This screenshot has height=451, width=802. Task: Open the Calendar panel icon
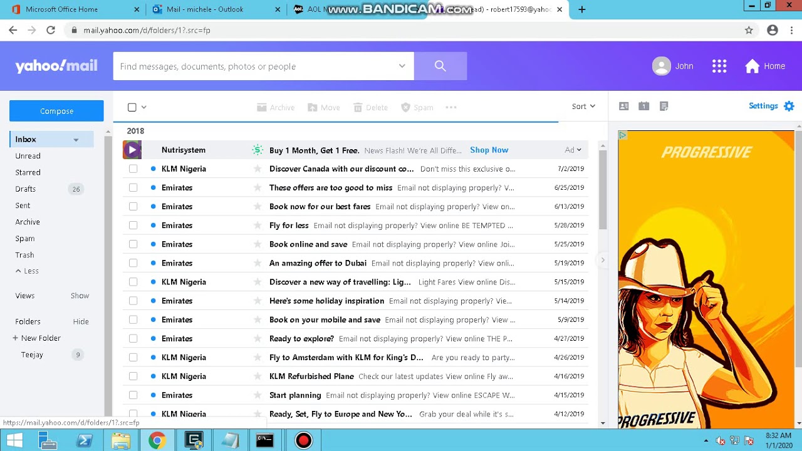click(643, 106)
